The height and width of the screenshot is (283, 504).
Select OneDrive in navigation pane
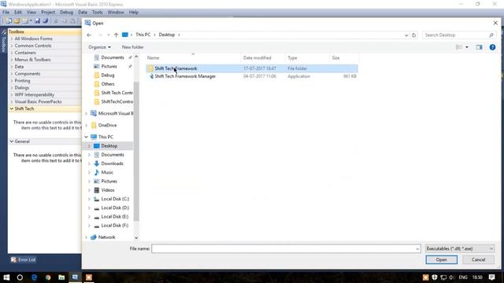point(107,125)
